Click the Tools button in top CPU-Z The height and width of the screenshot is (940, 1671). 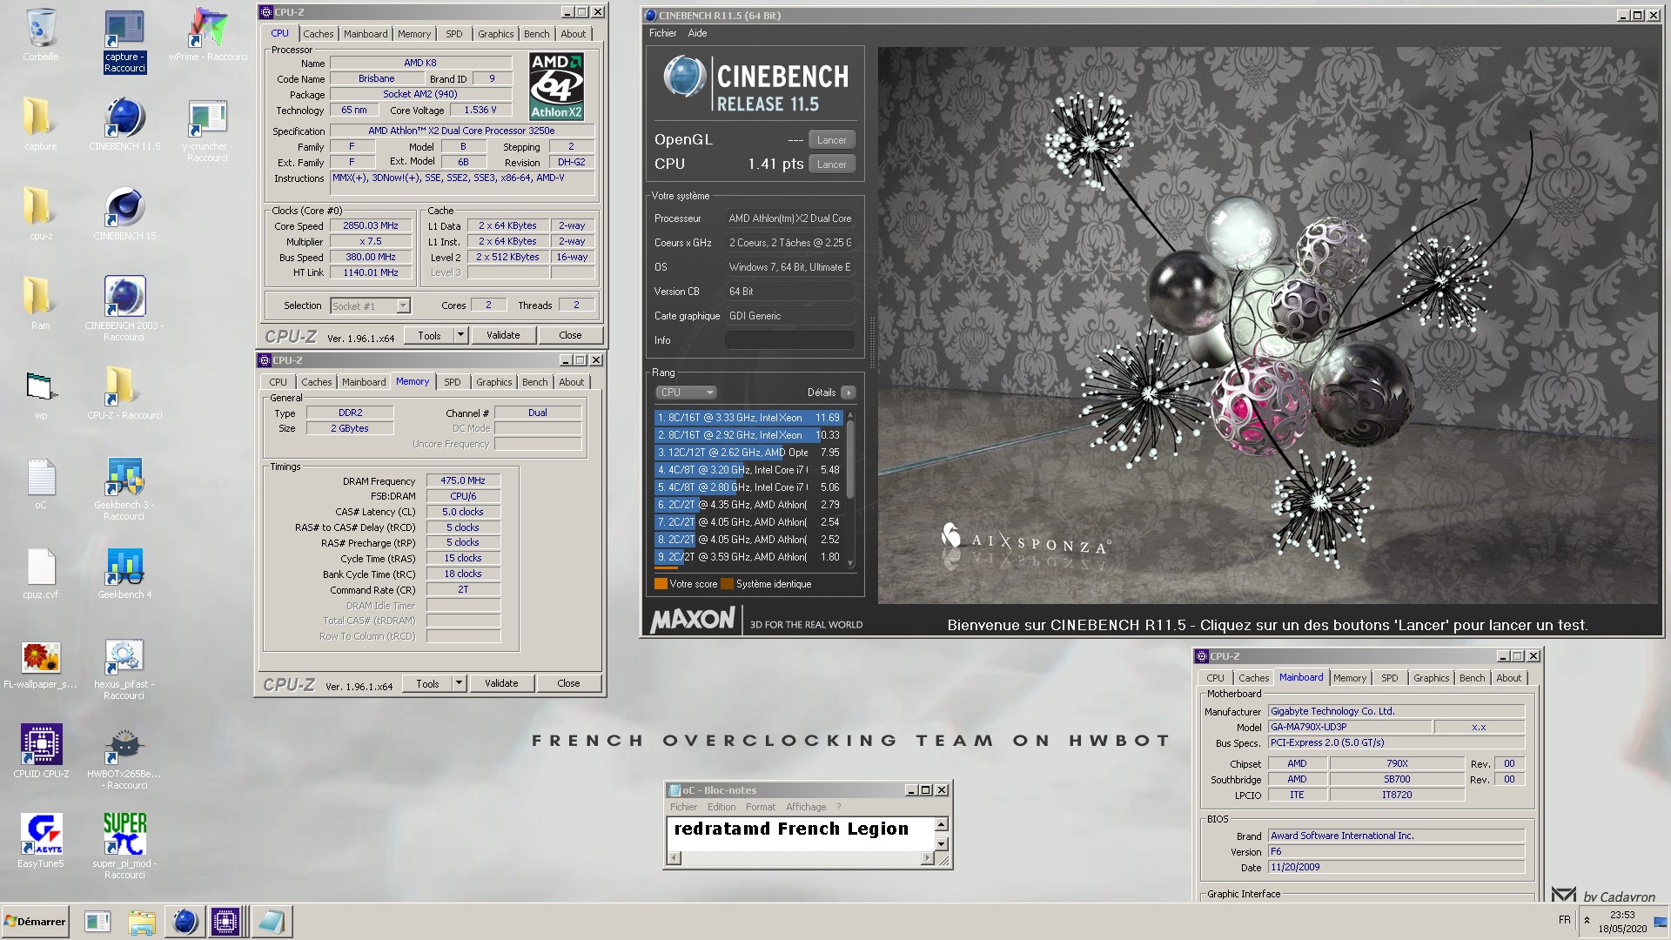click(x=429, y=335)
